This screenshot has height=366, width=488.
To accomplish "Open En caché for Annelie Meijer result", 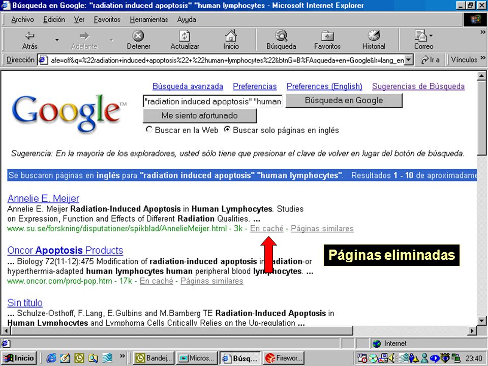I will 267,228.
